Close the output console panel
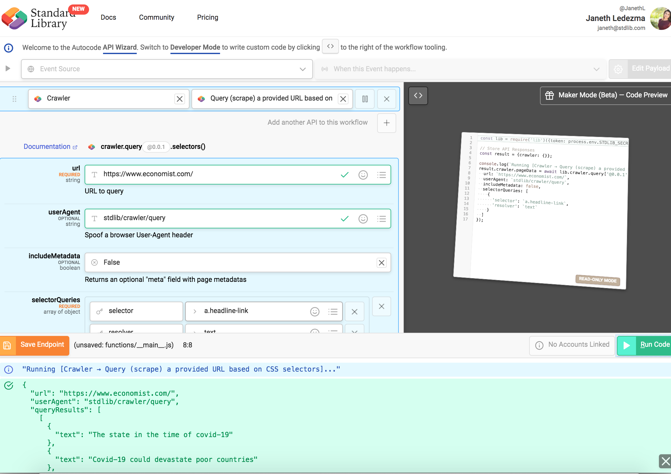The image size is (671, 474). pyautogui.click(x=665, y=461)
